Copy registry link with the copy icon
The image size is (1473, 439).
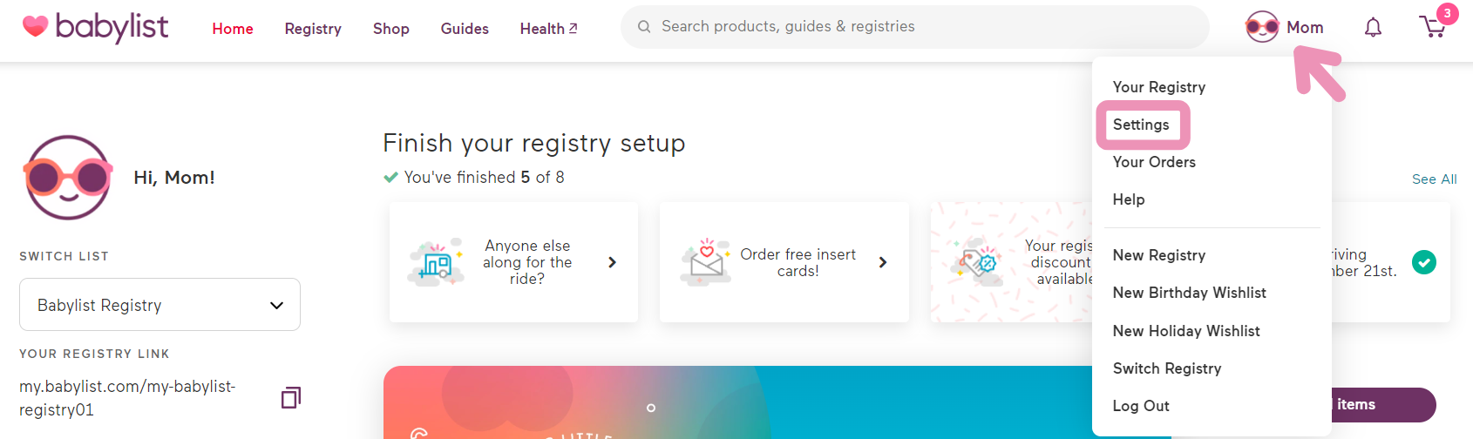pos(291,398)
